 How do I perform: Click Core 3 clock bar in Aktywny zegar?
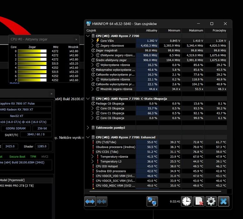[32, 64]
